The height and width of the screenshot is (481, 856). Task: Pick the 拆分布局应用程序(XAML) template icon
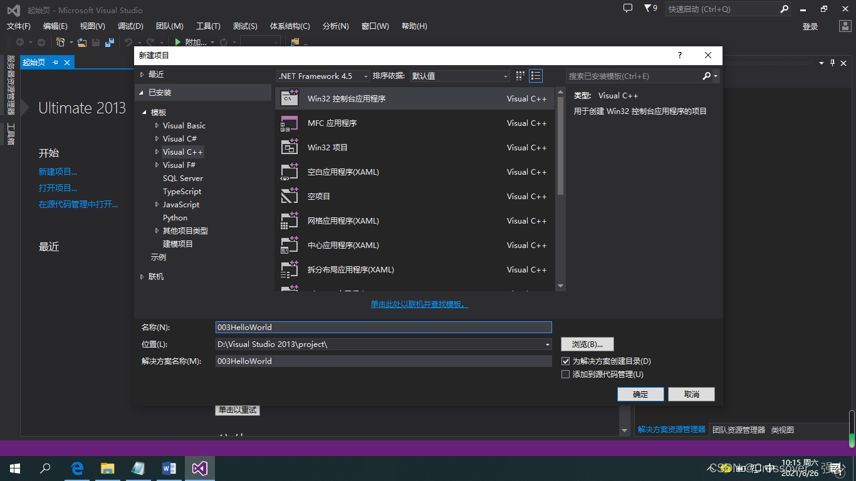click(289, 269)
